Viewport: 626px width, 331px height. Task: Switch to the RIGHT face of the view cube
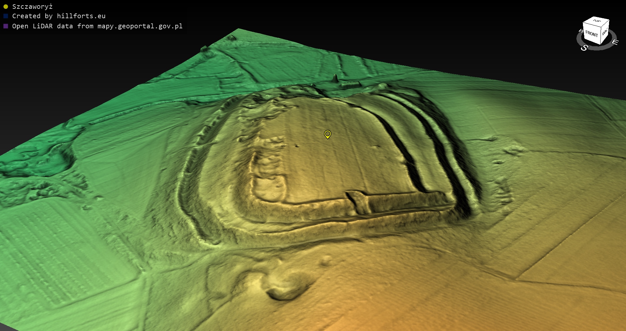pos(605,32)
